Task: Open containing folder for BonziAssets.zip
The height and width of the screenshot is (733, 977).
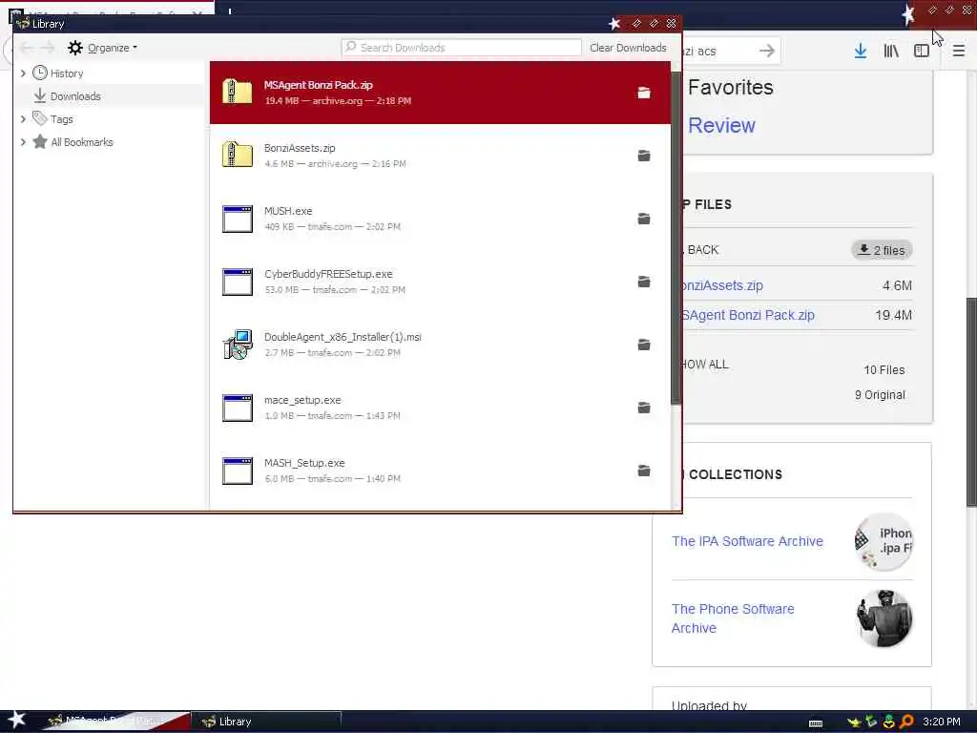Action: 644,156
